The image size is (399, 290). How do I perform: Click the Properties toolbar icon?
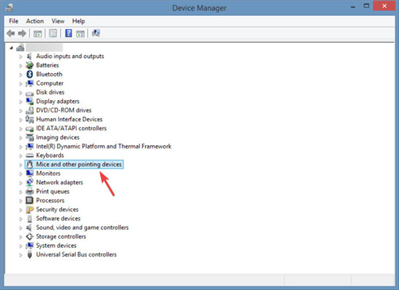[53, 33]
